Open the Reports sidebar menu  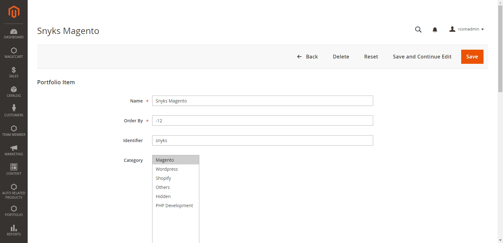(x=14, y=231)
